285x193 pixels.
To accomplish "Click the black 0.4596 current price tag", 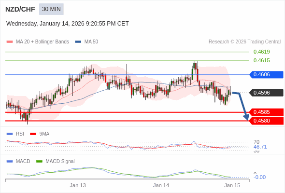I will [x=266, y=93].
